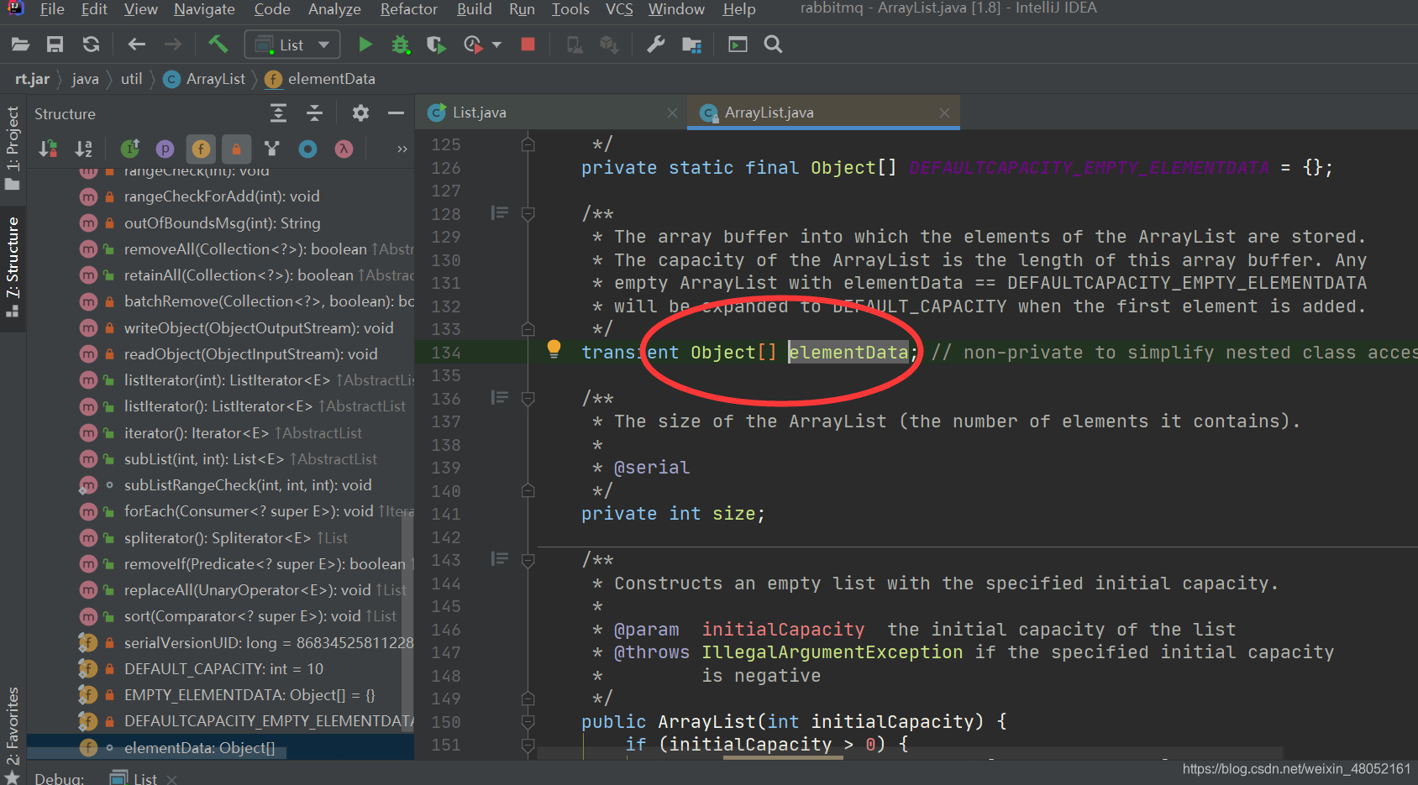Screen dimensions: 1418x785
Task: Click the Synchronize refresh icon
Action: (91, 44)
